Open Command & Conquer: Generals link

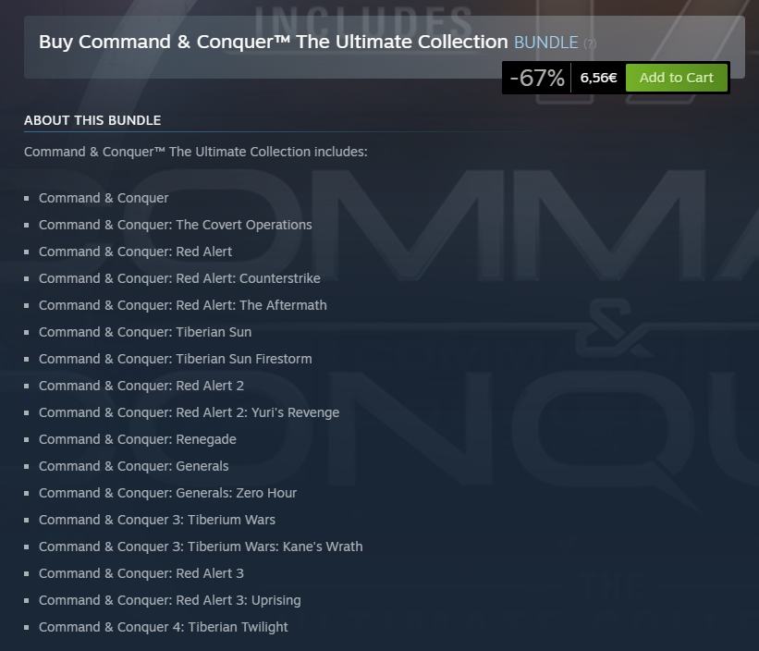click(133, 466)
